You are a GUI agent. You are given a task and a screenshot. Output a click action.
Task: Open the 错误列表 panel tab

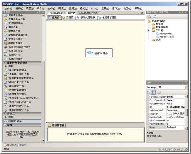(10, 145)
